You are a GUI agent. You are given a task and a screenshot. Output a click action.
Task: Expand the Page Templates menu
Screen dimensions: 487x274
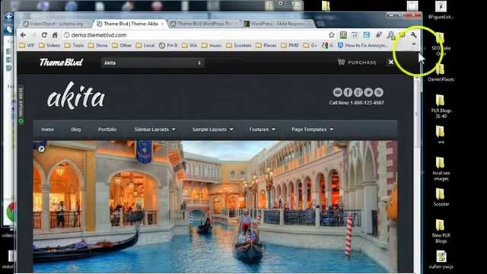pyautogui.click(x=313, y=129)
